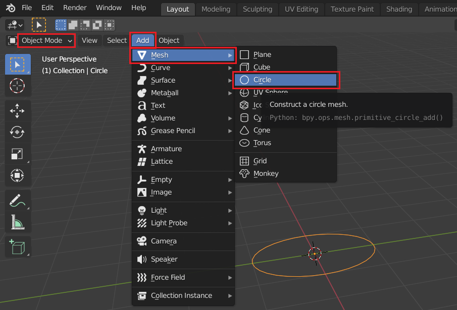The height and width of the screenshot is (310, 457).
Task: Activate the Scale tool
Action: [x=18, y=154]
